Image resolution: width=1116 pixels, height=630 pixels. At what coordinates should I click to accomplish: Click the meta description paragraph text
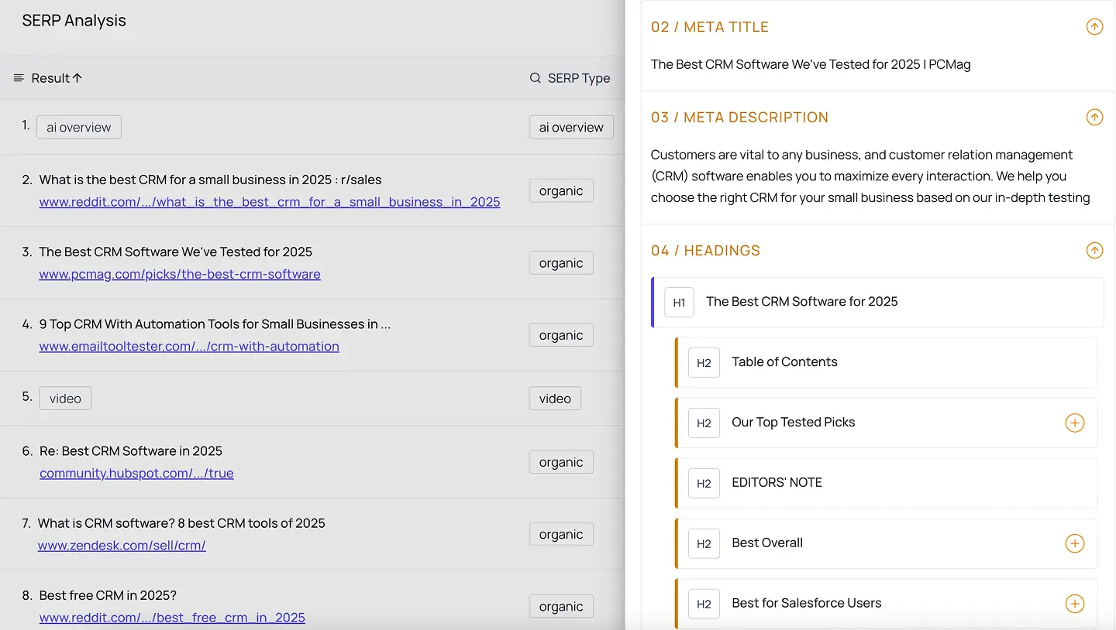(x=870, y=176)
